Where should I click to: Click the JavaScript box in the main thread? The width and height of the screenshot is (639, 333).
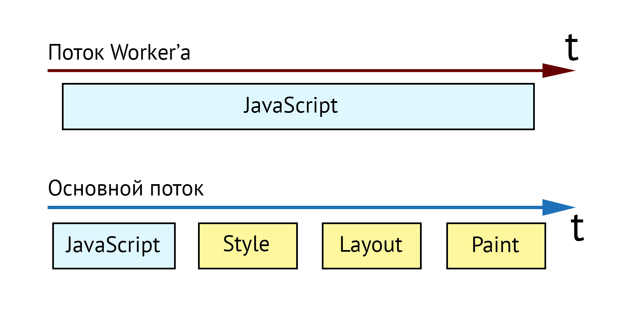pos(114,246)
